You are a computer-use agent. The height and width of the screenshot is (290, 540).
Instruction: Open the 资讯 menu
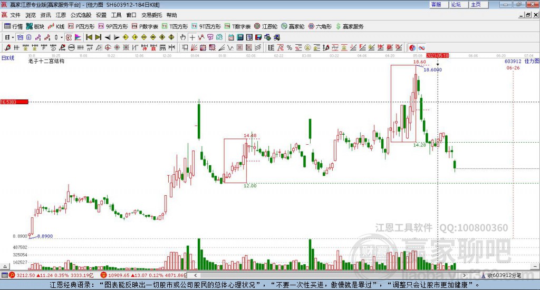(x=45, y=15)
